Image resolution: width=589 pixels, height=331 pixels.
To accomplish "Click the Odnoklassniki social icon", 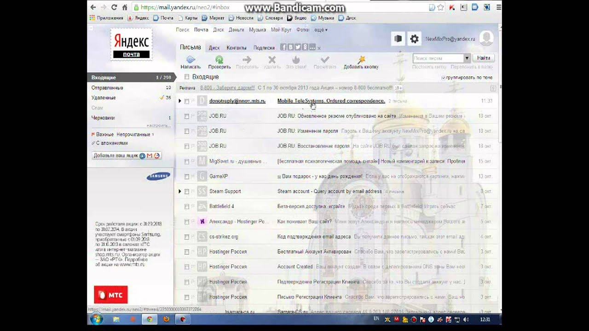I will click(305, 47).
